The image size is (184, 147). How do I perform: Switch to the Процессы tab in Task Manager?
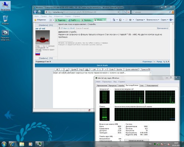coord(113,86)
